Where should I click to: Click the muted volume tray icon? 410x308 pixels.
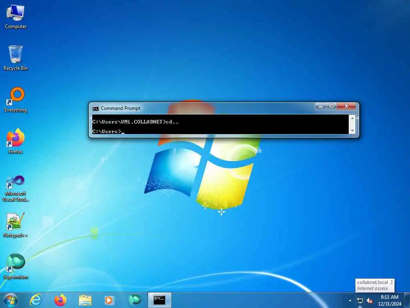(370, 301)
